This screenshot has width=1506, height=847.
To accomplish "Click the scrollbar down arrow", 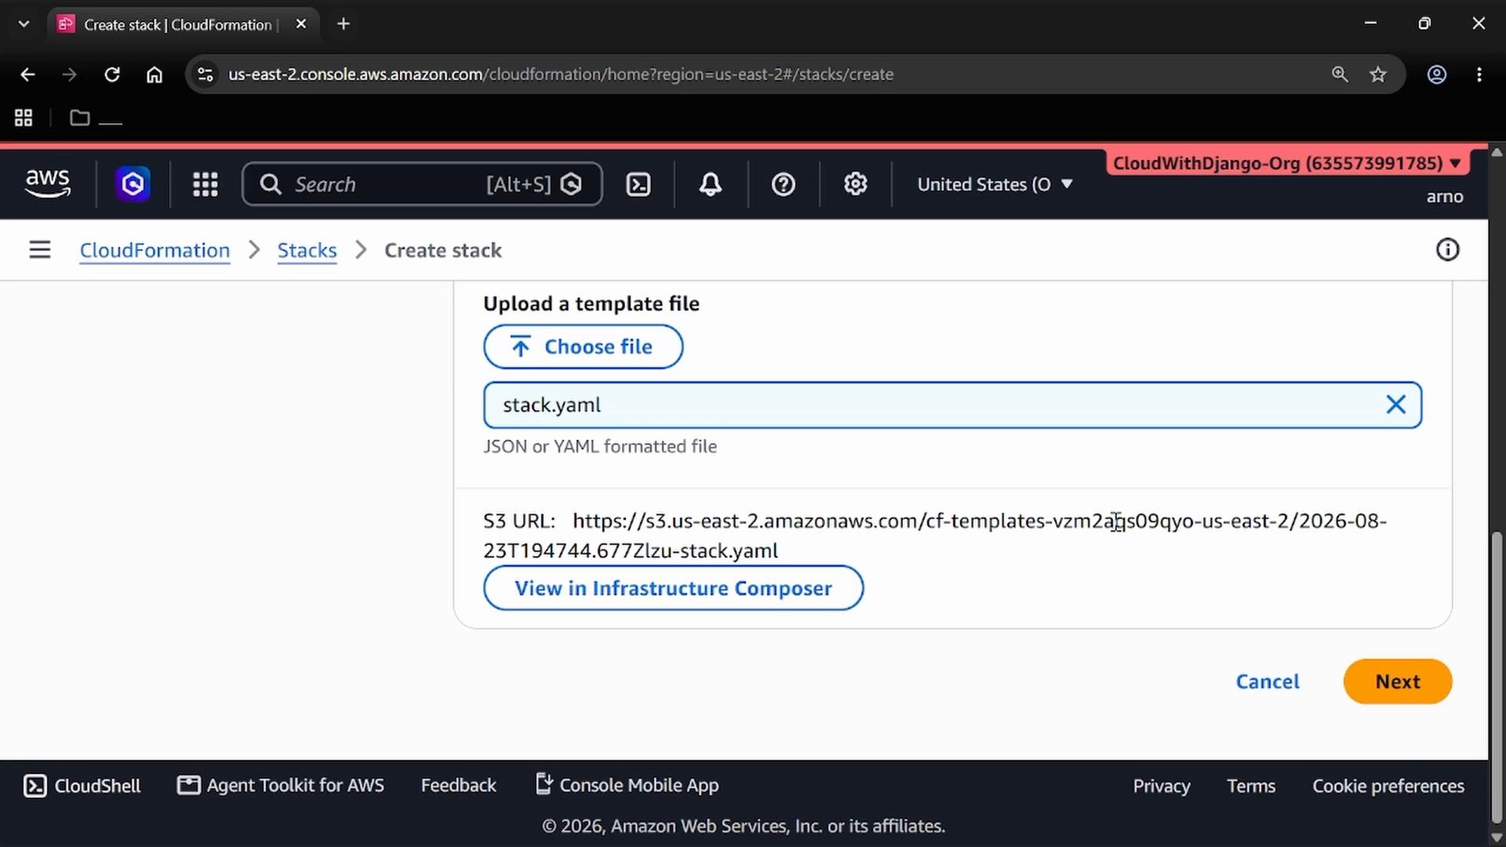I will 1497,838.
